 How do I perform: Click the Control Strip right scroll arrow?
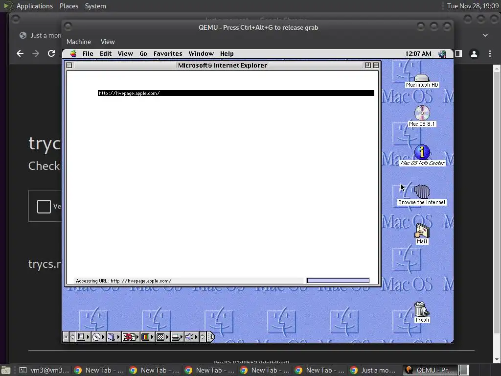[203, 337]
